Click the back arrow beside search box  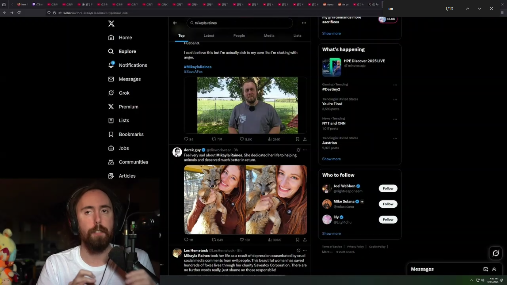(175, 23)
